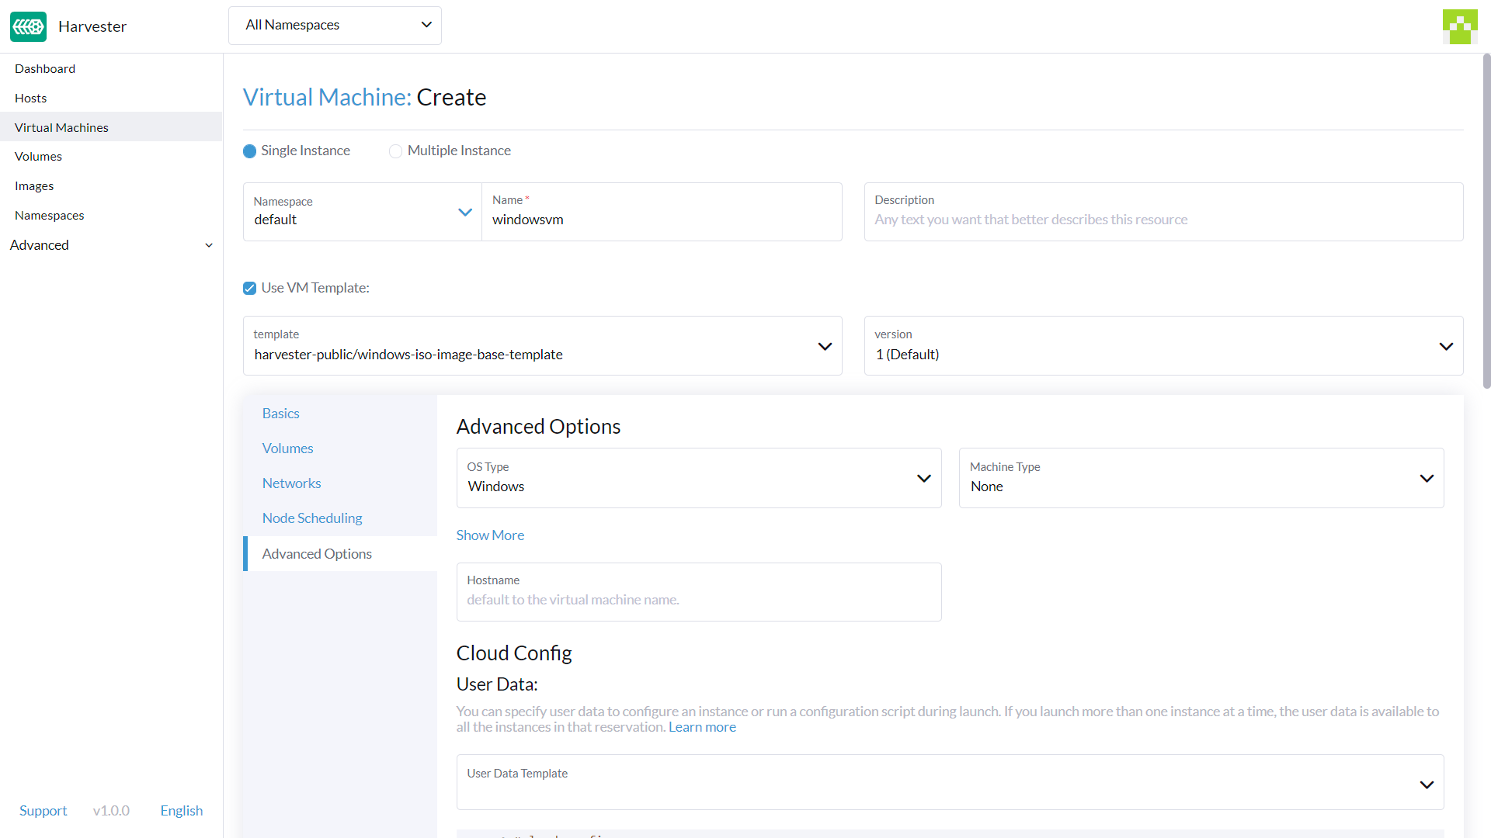Click the Harvester logo icon
The width and height of the screenshot is (1491, 838).
(28, 26)
